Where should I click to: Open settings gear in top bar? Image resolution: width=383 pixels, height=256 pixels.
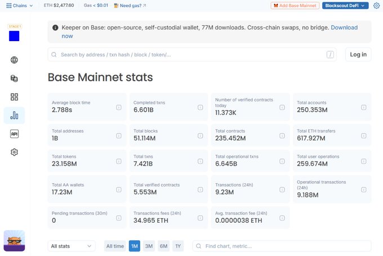376,6
